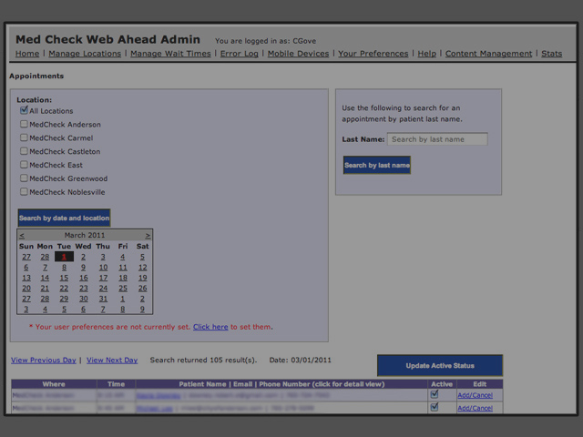
Task: Open Your Preferences in top navigation
Action: click(x=373, y=54)
